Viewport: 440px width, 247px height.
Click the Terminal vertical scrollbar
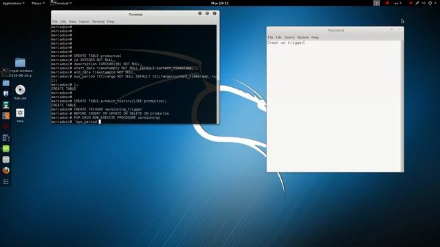218,74
